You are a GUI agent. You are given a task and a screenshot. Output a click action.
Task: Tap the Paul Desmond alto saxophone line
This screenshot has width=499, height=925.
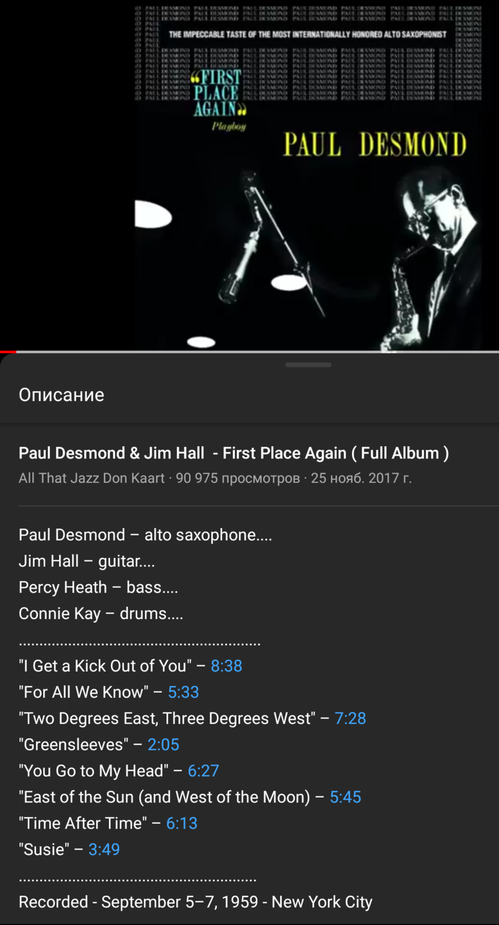tap(145, 535)
